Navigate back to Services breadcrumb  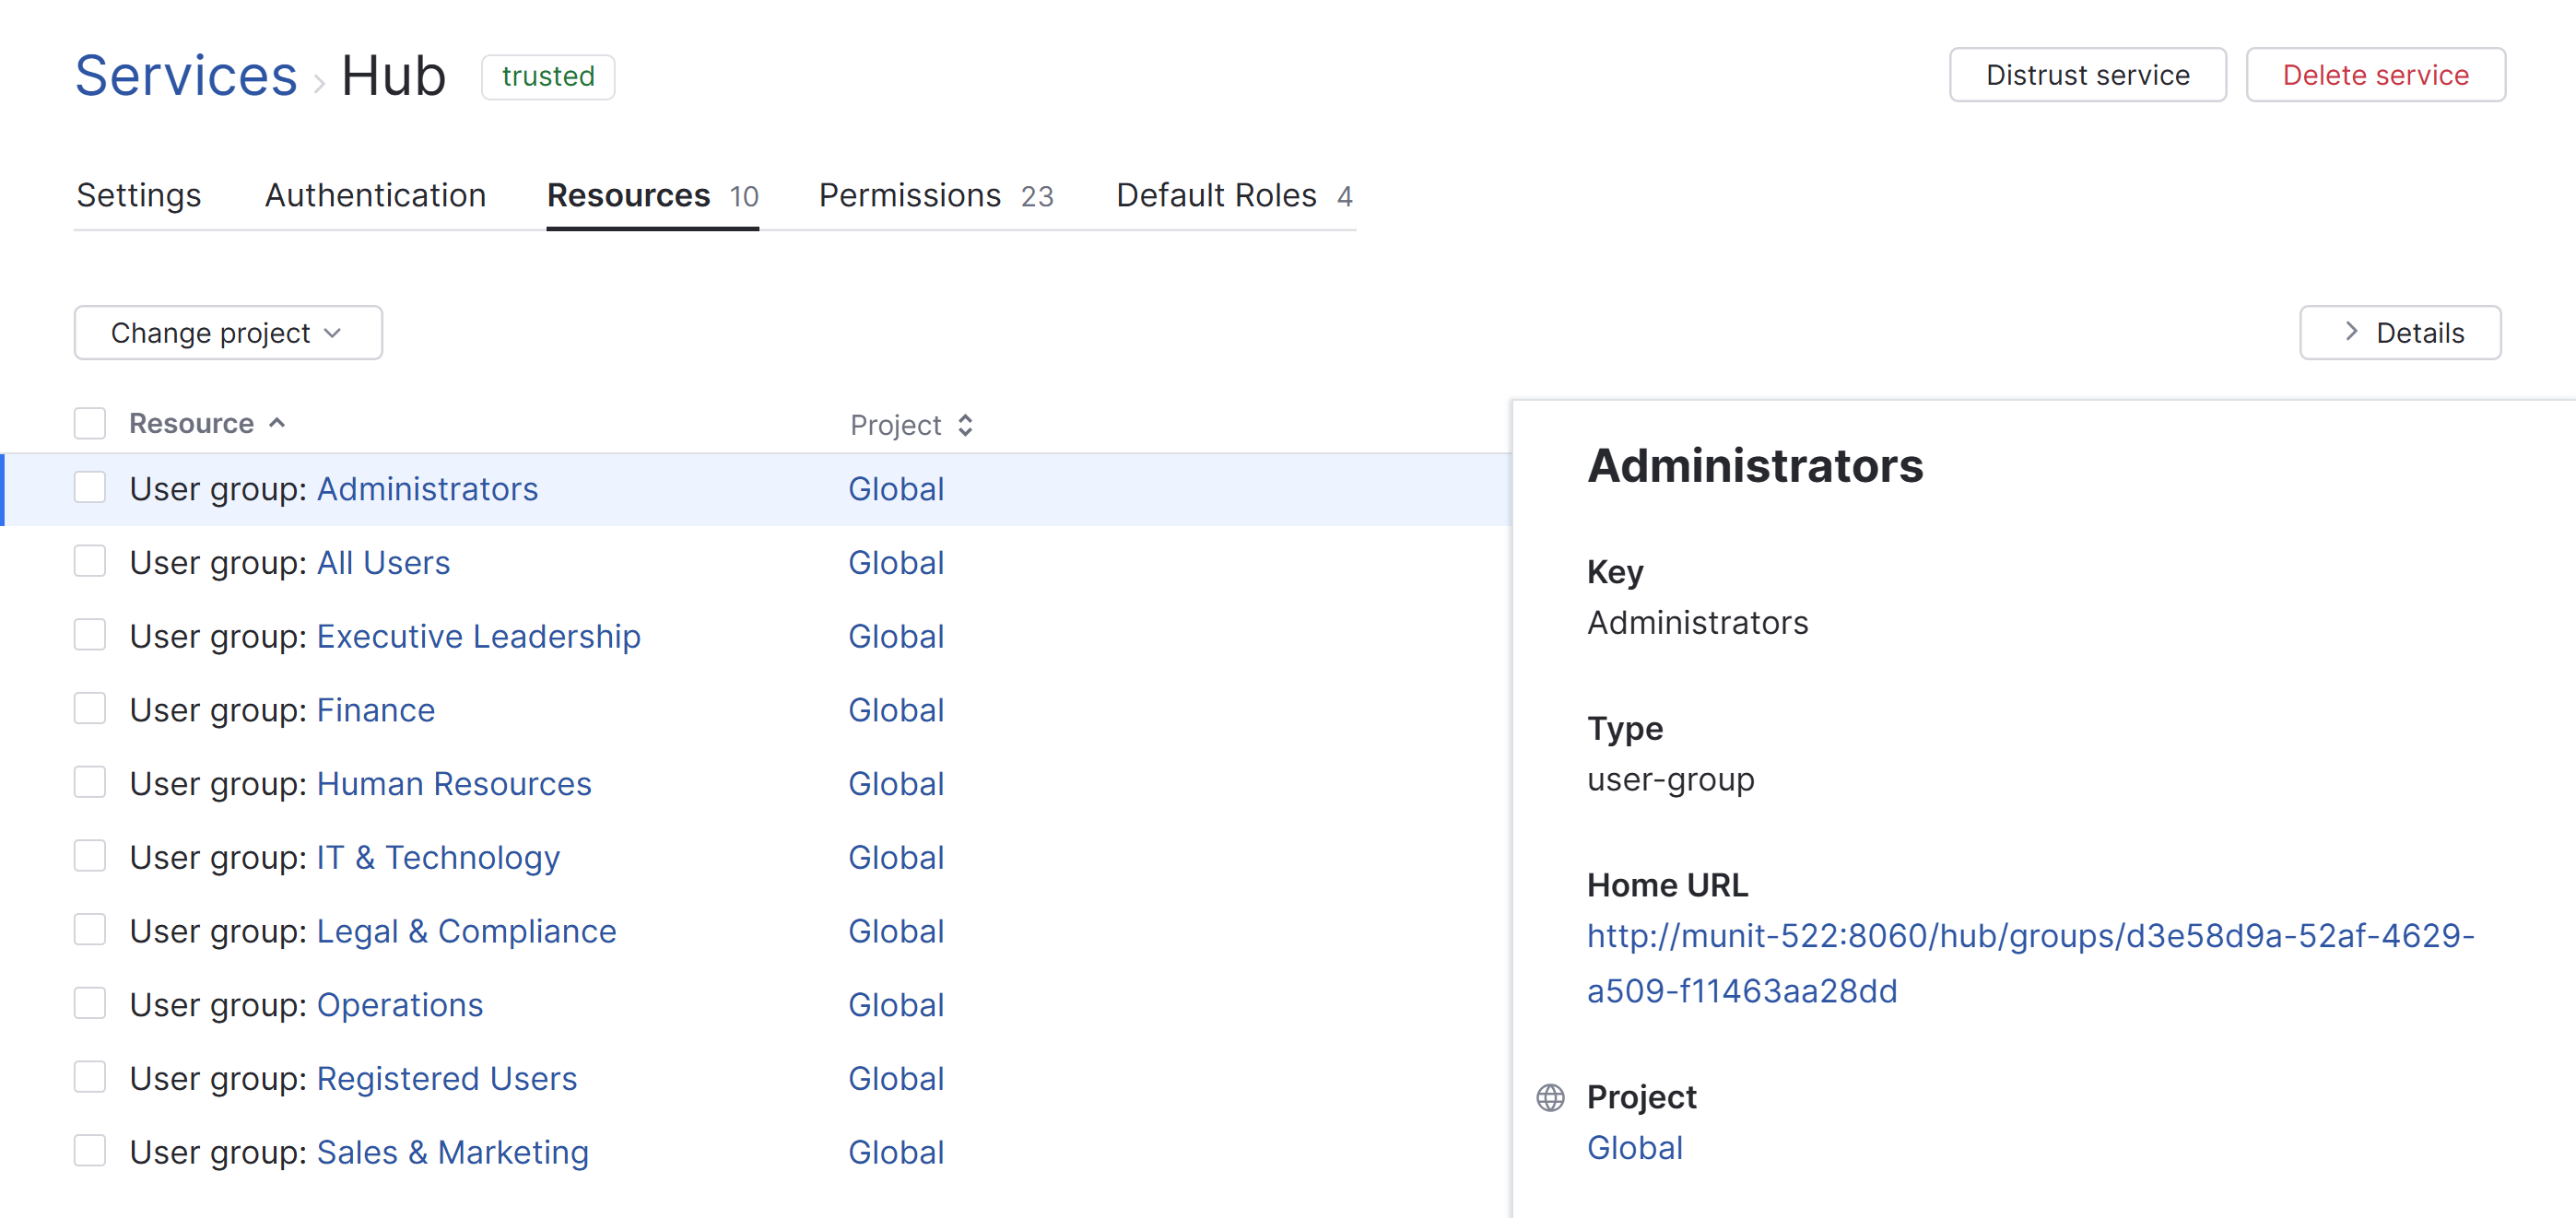pyautogui.click(x=186, y=76)
